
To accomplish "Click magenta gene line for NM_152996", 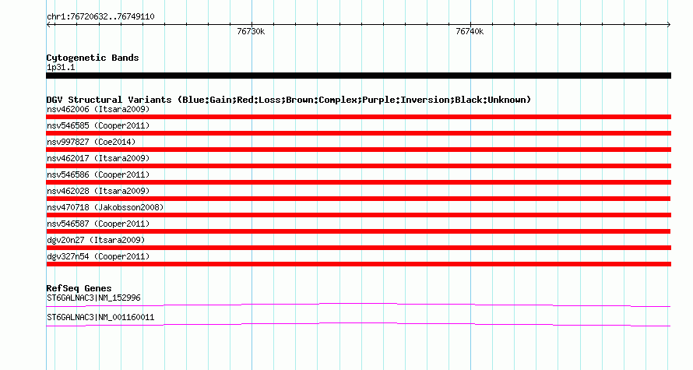I will pyautogui.click(x=358, y=305).
